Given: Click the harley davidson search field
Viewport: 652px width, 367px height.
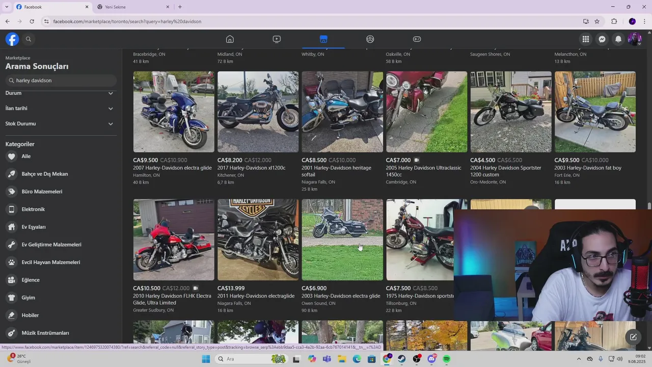Looking at the screenshot, I should tap(61, 81).
